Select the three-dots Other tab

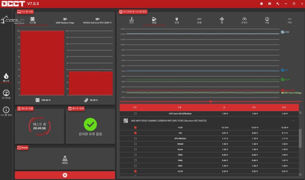[x=290, y=20]
